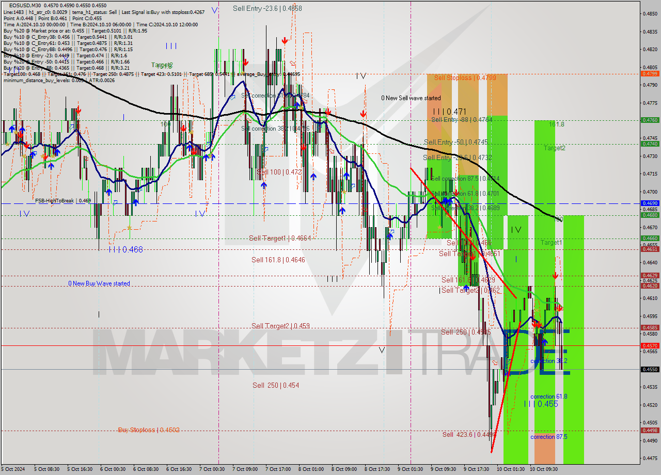Click the 'correction 61.8' label

click(549, 397)
